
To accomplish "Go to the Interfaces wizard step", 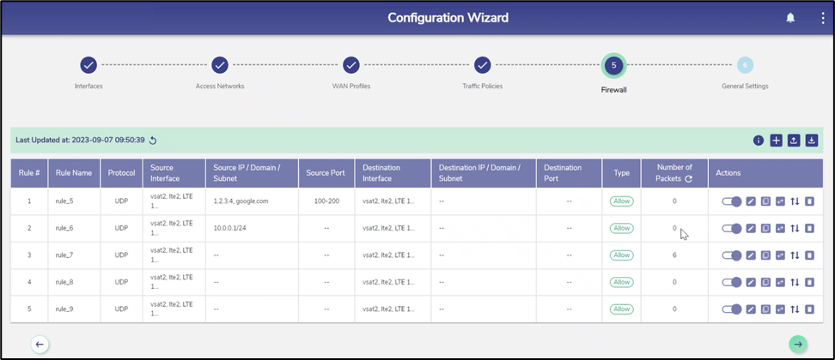I will tap(88, 65).
